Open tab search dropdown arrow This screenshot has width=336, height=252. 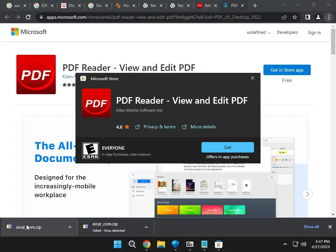(283, 5)
